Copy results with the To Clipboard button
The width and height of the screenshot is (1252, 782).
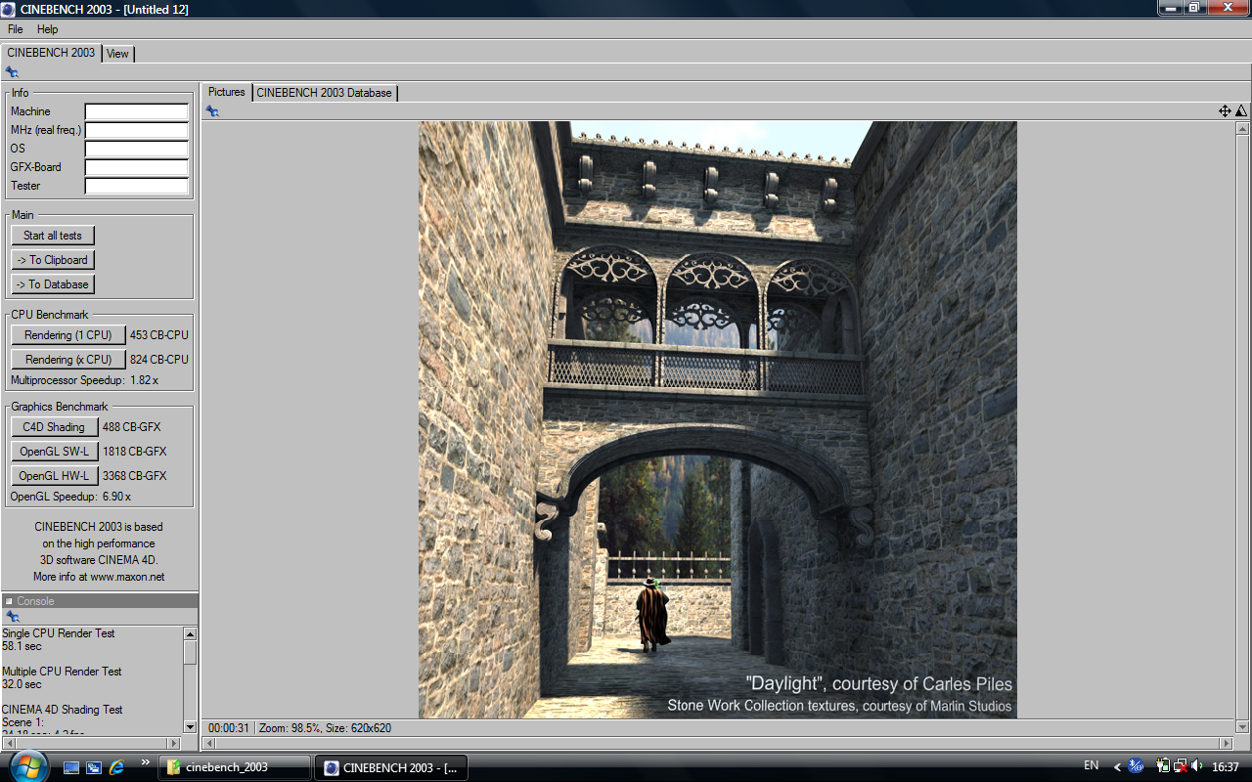tap(53, 260)
